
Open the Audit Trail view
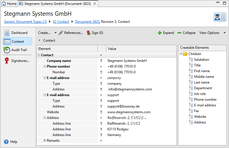18,50
